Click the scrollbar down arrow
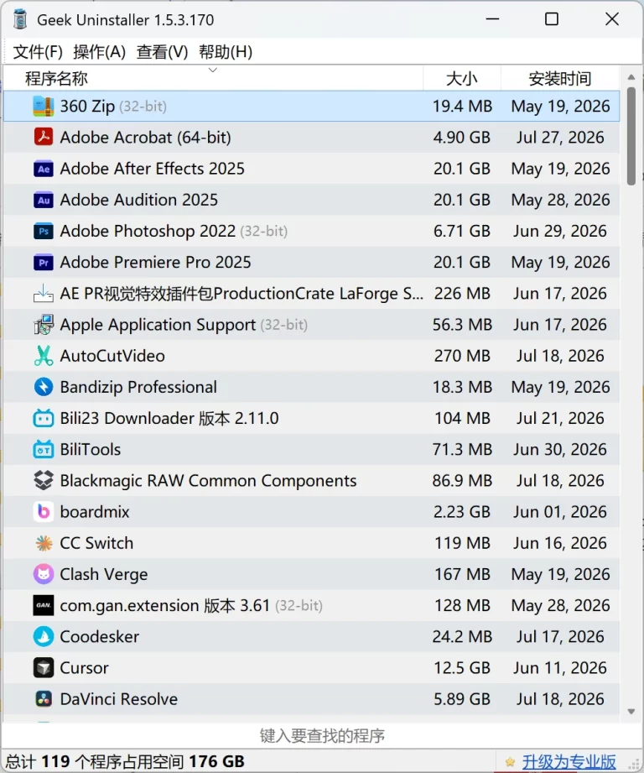The image size is (644, 773). pos(631,712)
